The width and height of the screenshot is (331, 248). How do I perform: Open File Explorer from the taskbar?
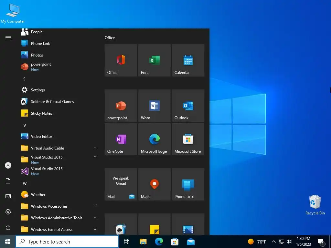point(143,242)
